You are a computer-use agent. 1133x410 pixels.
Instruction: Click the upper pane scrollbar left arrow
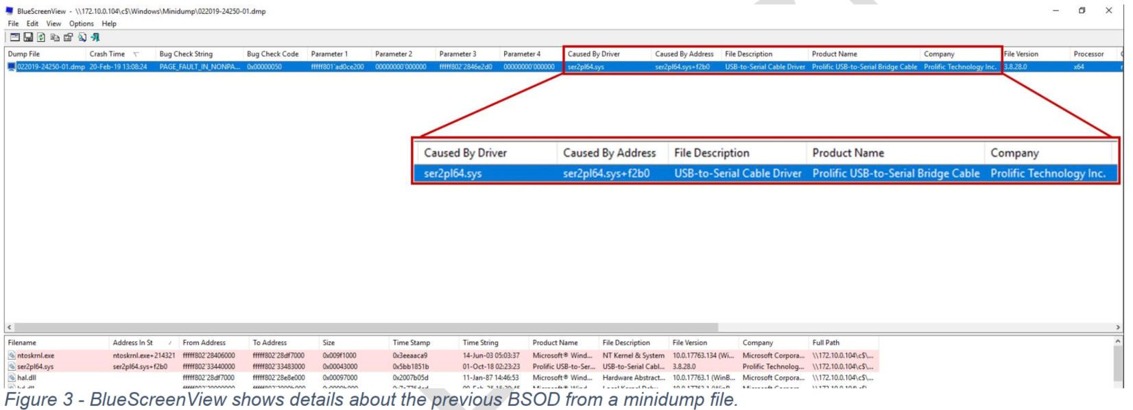pos(9,328)
